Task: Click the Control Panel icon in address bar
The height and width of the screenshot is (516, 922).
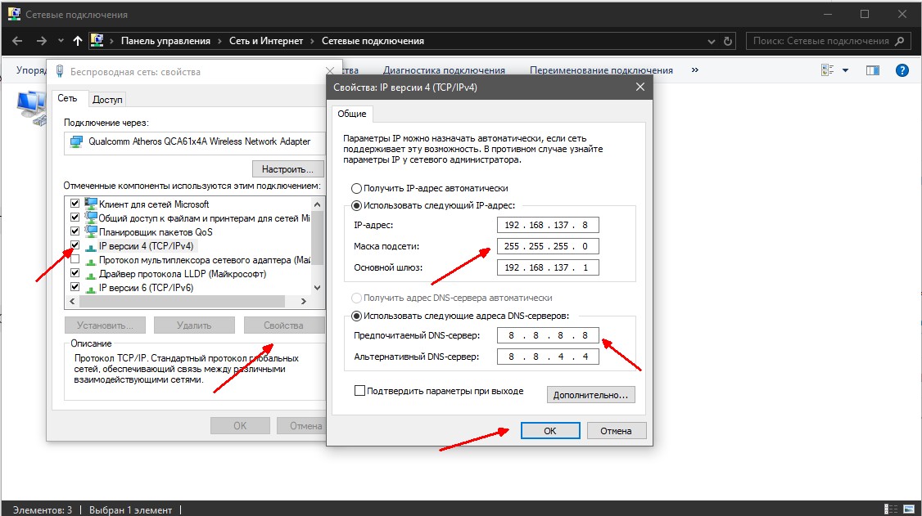Action: point(97,41)
